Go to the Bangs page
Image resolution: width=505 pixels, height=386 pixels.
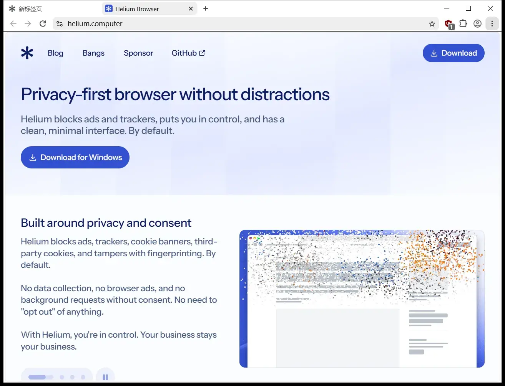[93, 53]
